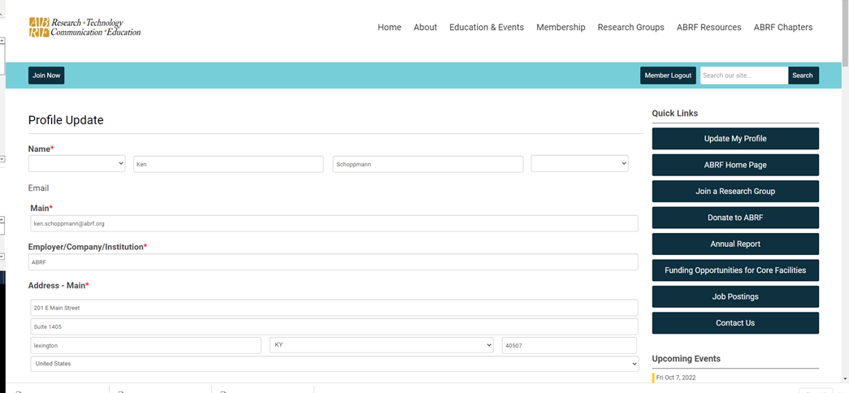Expand the name prefix dropdown
The width and height of the screenshot is (849, 393).
(77, 163)
